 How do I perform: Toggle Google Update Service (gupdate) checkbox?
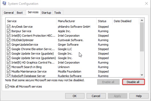(x=8, y=54)
